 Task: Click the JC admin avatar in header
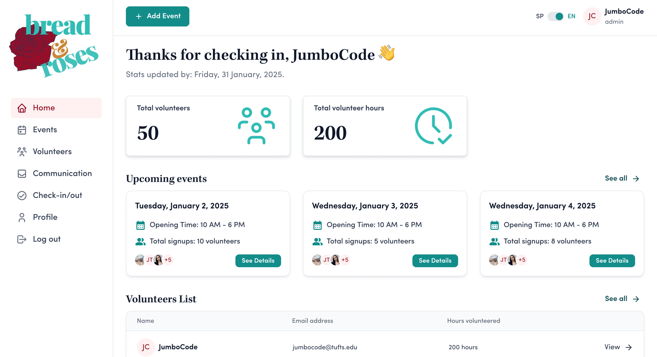(x=592, y=16)
